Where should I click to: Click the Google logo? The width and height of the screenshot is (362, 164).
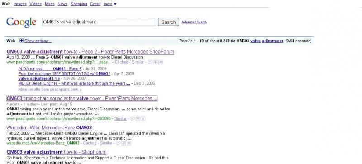pyautogui.click(x=21, y=23)
